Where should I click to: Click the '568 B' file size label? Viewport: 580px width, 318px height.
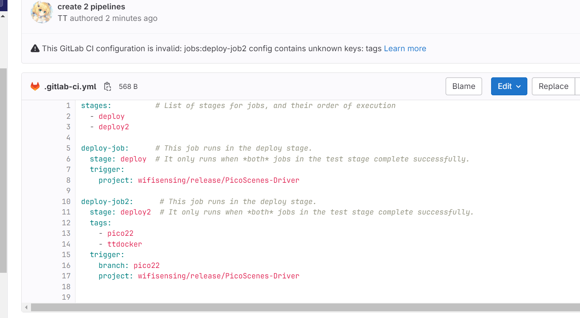pos(128,86)
